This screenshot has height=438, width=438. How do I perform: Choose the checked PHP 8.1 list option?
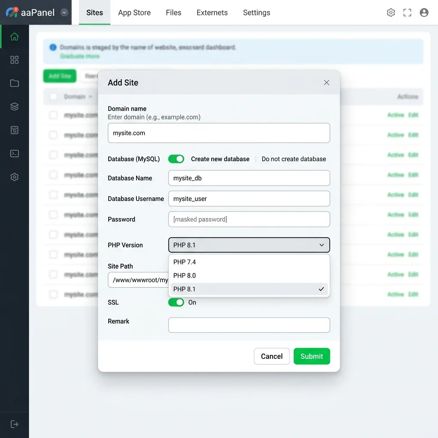pyautogui.click(x=249, y=289)
